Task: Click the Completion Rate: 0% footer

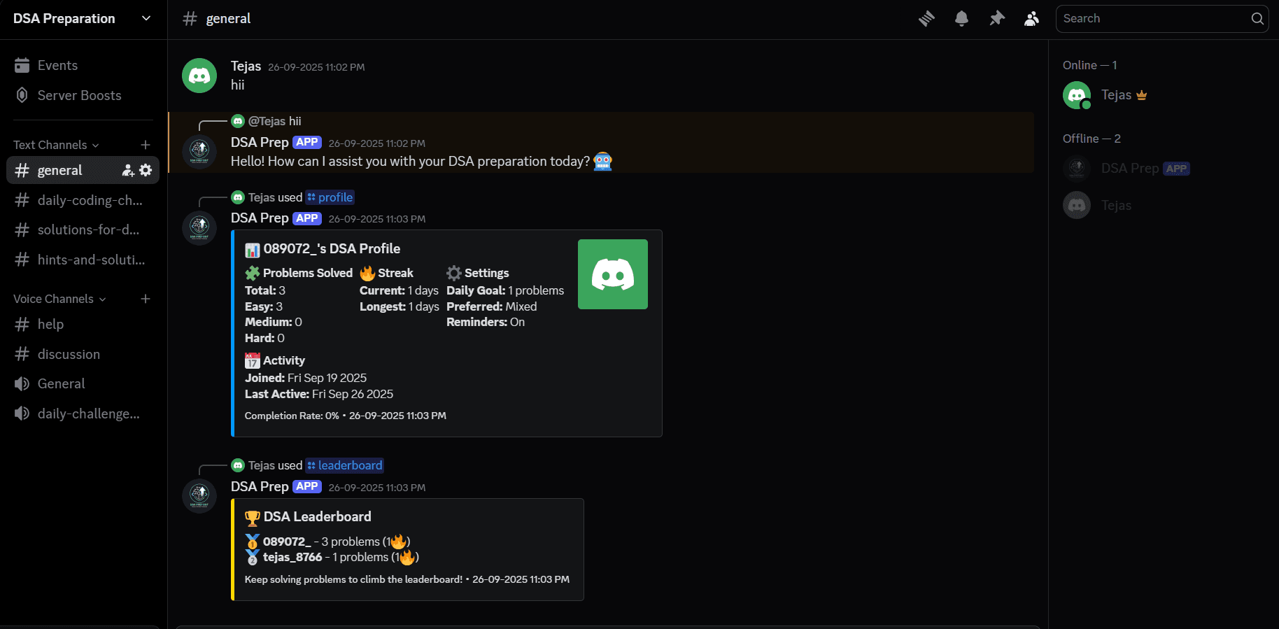Action: [292, 416]
